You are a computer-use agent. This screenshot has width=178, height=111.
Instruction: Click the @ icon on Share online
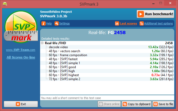[101, 104]
